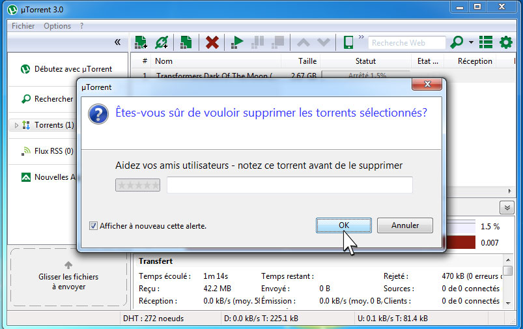This screenshot has width=523, height=329.
Task: Rate the torrent using the star rating
Action: (138, 185)
